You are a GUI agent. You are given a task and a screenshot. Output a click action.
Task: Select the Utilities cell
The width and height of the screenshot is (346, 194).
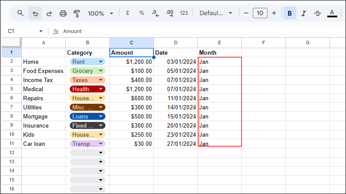tap(44, 107)
